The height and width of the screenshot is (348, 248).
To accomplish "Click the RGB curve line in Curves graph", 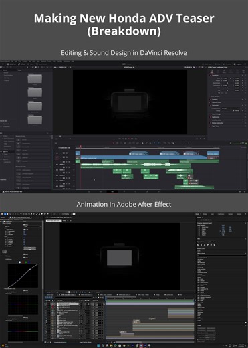I will coord(23,276).
